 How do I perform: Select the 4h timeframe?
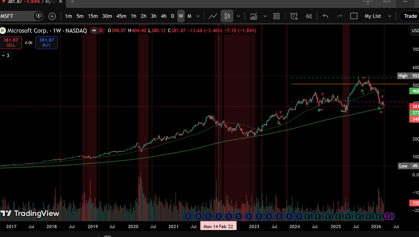[x=163, y=16]
